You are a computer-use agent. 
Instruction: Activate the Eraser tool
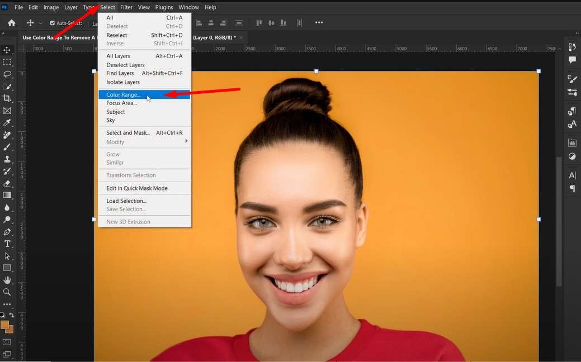(7, 184)
